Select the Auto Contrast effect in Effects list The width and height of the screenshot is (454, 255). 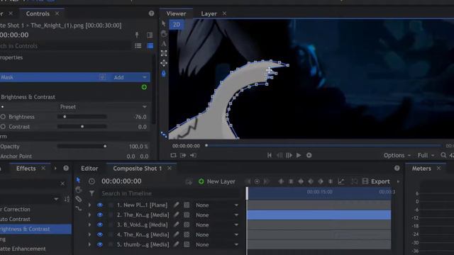(x=15, y=219)
